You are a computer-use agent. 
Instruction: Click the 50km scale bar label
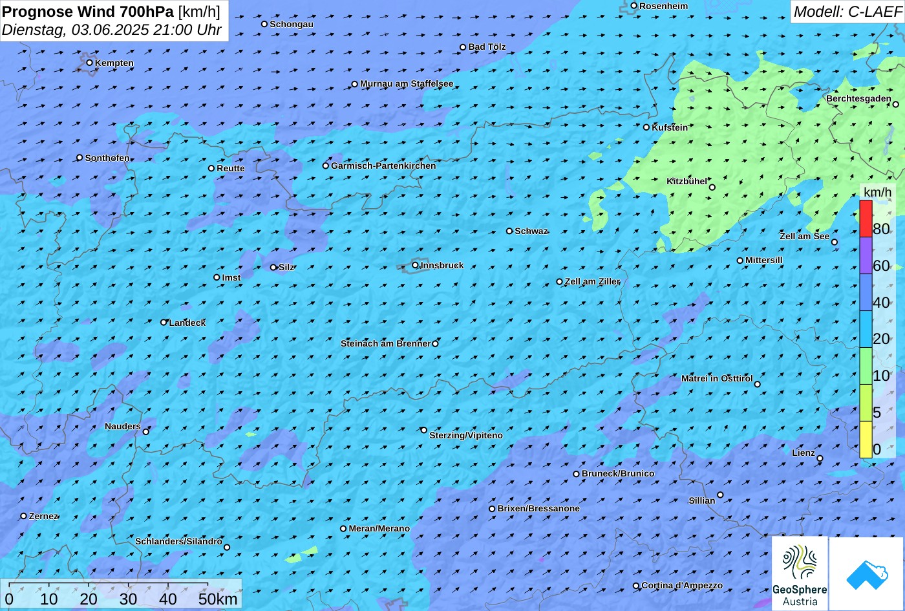pyautogui.click(x=218, y=599)
